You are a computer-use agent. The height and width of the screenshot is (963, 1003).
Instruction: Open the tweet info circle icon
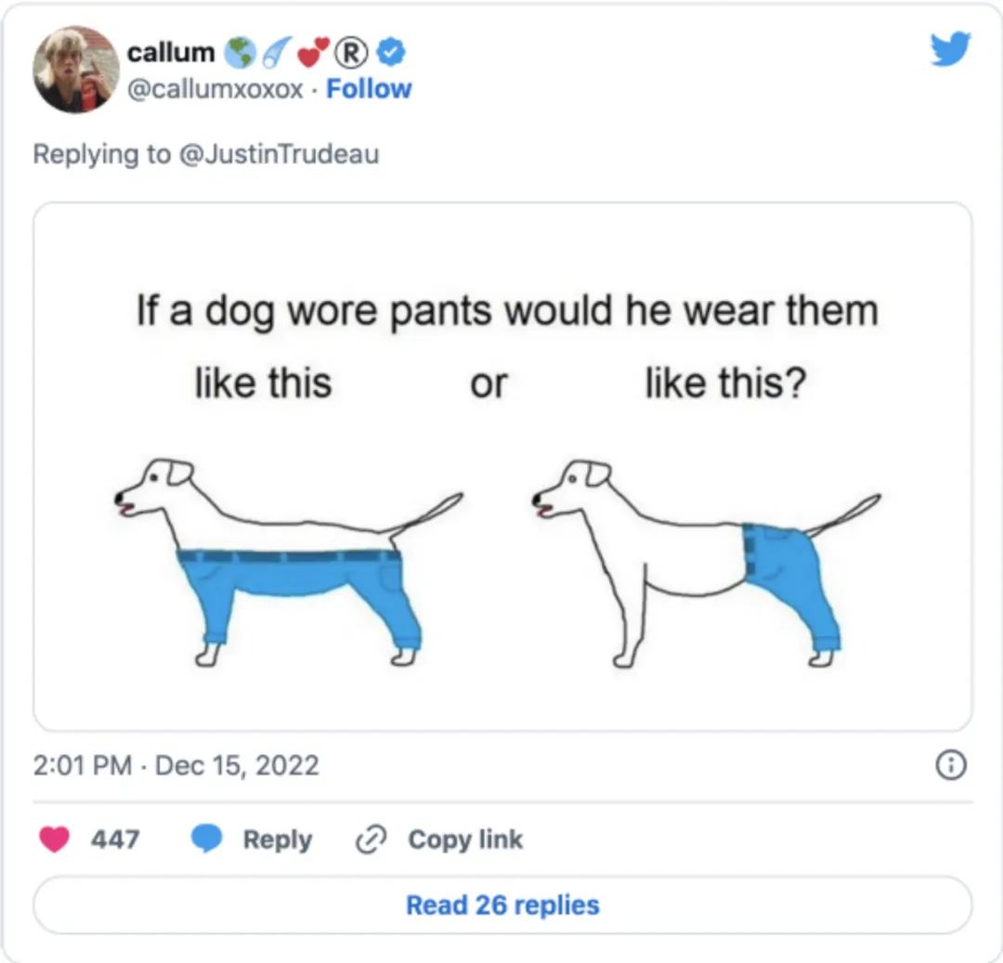tap(951, 765)
